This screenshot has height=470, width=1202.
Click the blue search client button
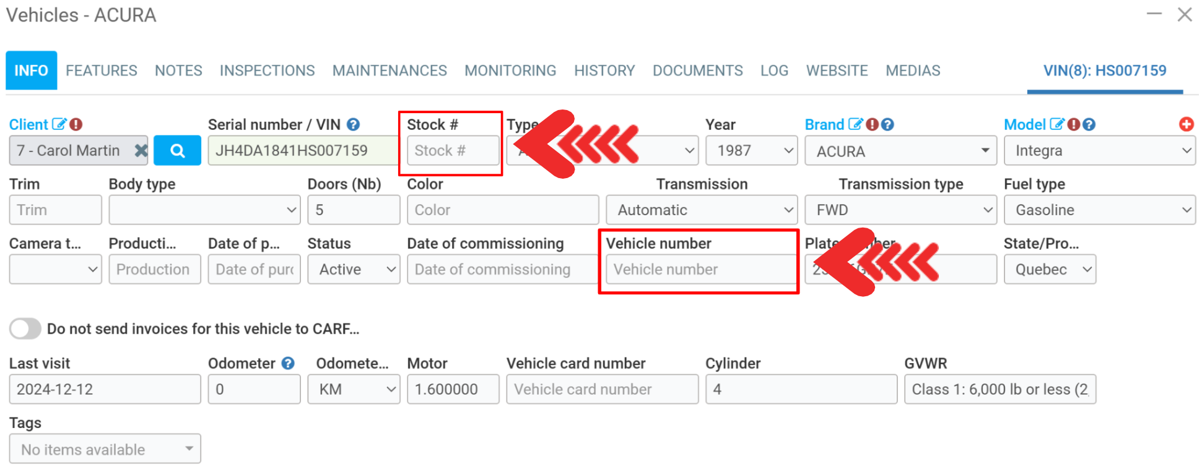pos(177,151)
